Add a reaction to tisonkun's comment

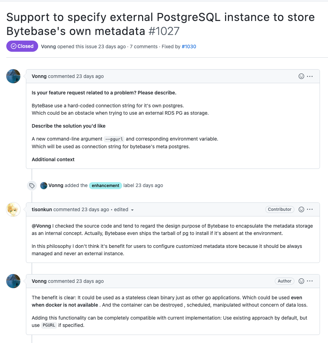pyautogui.click(x=301, y=209)
